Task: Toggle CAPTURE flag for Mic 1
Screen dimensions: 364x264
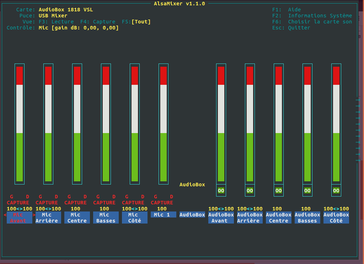Action: 162,203
